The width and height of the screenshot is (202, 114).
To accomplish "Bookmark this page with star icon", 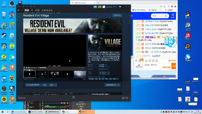I will tap(164, 7).
